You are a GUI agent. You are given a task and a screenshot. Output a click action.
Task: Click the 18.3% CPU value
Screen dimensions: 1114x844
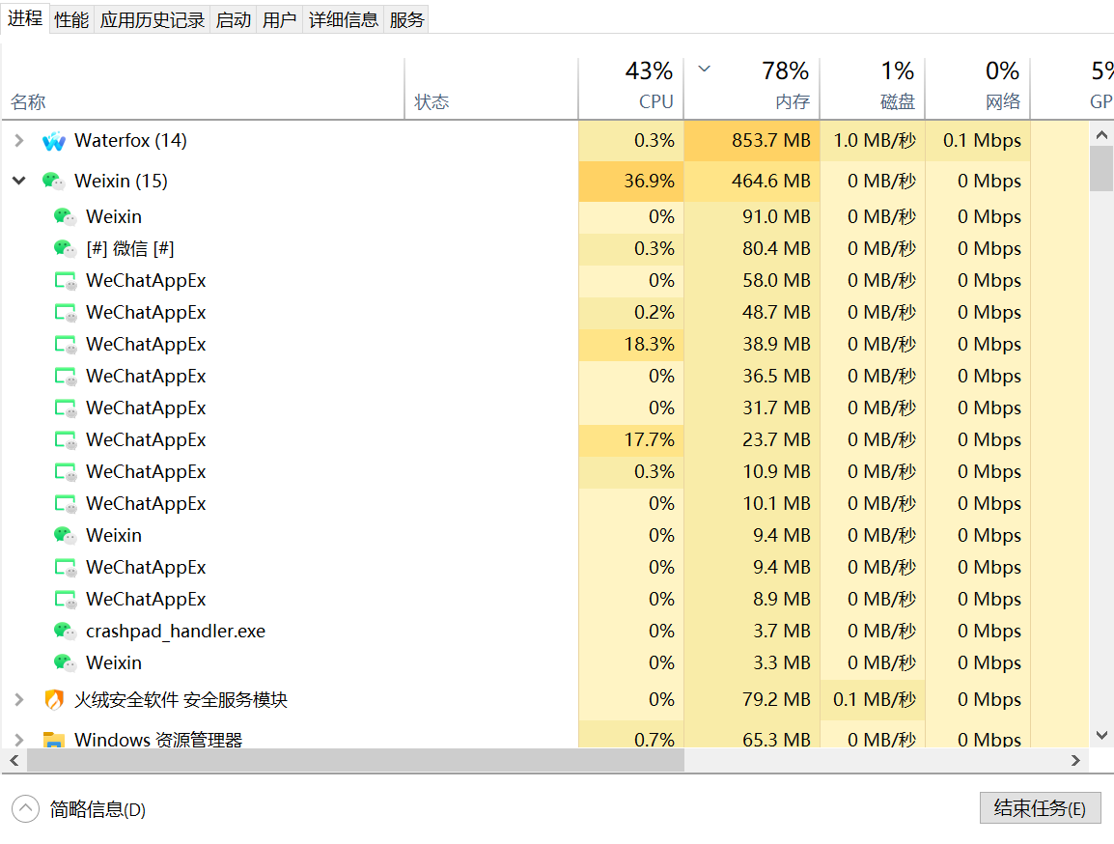650,345
